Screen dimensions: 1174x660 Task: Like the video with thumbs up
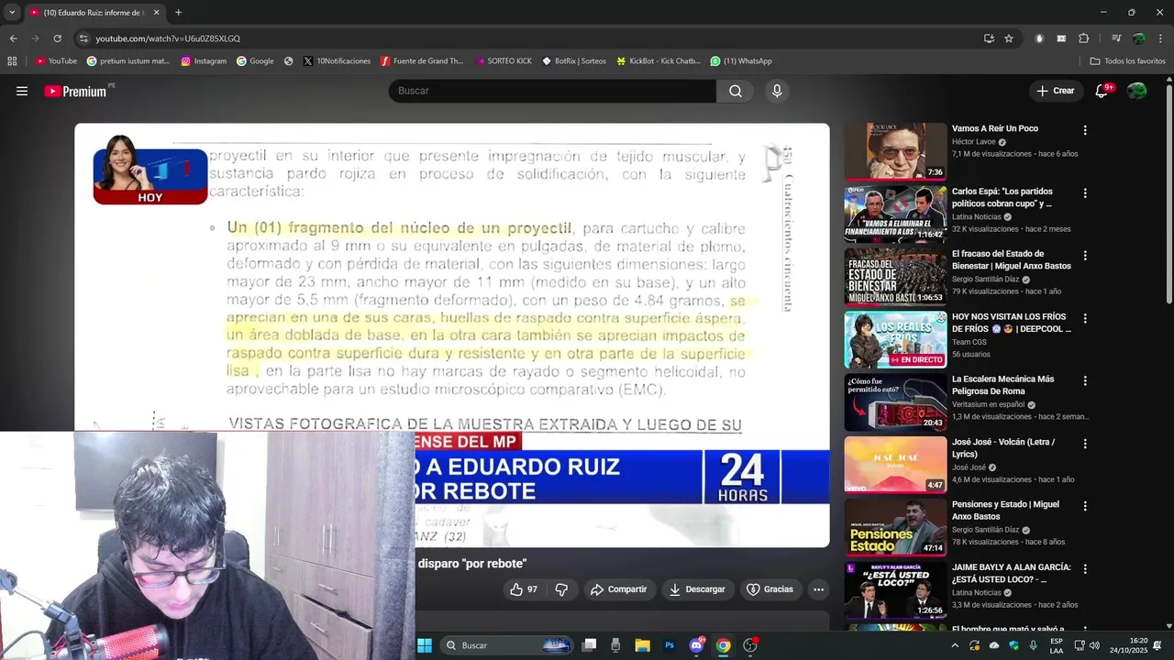click(x=524, y=589)
